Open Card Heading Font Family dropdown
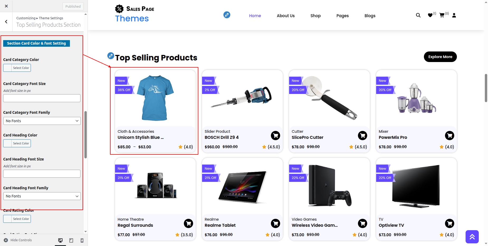 [x=42, y=196]
